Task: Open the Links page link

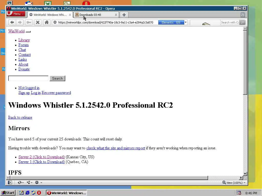Action: 23,59
